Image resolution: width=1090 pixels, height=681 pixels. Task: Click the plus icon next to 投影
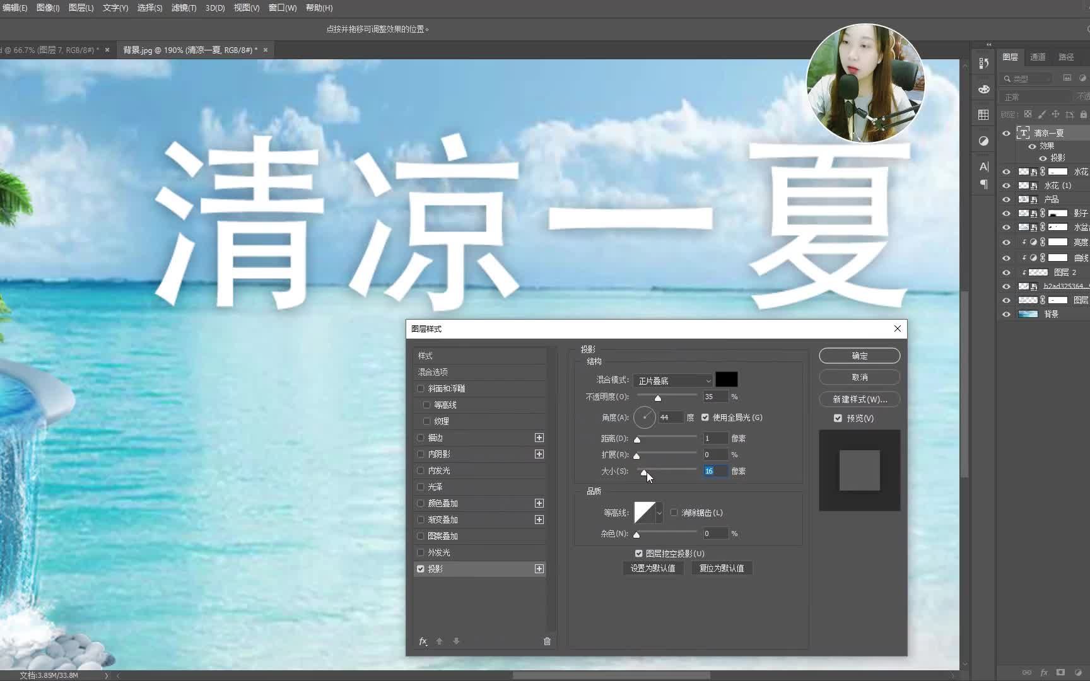539,569
